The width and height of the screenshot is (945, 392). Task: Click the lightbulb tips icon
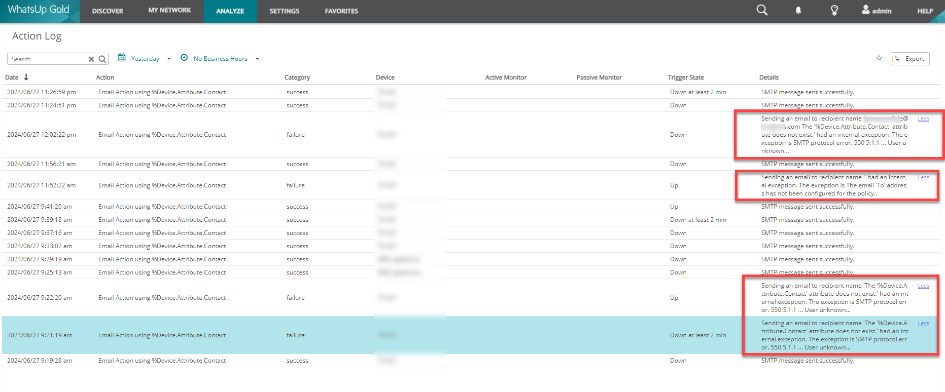pyautogui.click(x=834, y=11)
